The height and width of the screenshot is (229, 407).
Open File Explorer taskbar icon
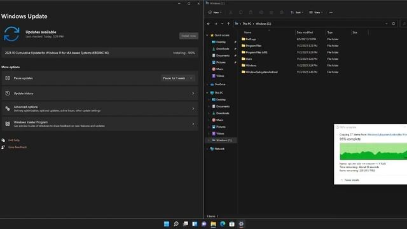pyautogui.click(x=214, y=224)
